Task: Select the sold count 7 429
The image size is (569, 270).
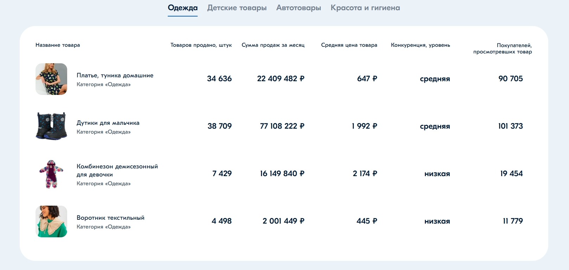Action: point(222,174)
